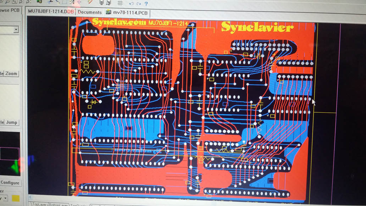Click the Fit Document zoom icon

tap(15, 2)
